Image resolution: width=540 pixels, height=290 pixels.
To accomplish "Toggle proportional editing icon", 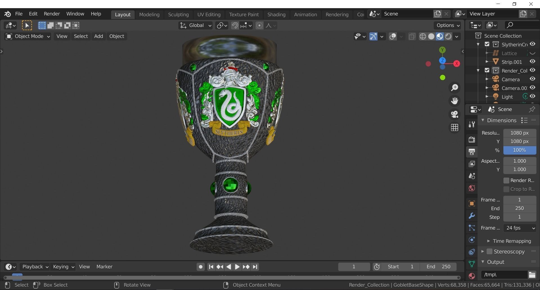I will 259,26.
